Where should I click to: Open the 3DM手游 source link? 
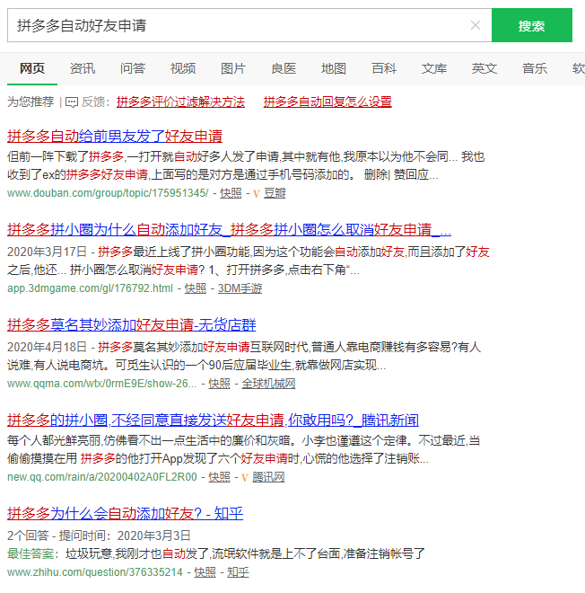point(240,288)
